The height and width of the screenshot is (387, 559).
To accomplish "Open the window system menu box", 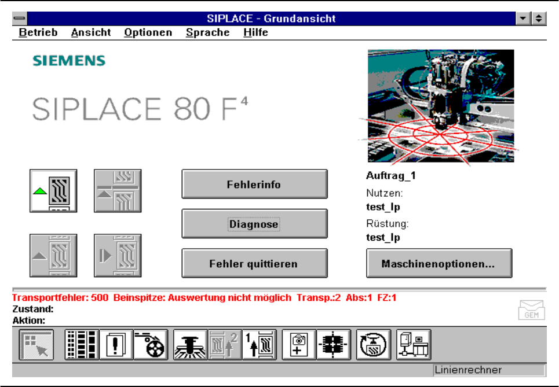I will pyautogui.click(x=20, y=18).
